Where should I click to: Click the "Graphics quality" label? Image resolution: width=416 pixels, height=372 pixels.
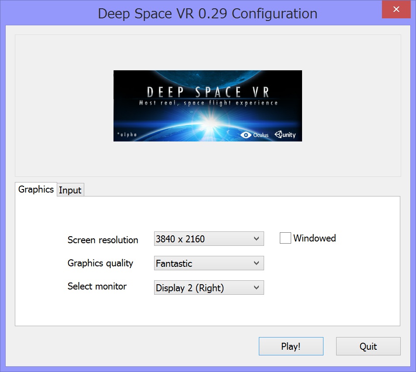100,263
